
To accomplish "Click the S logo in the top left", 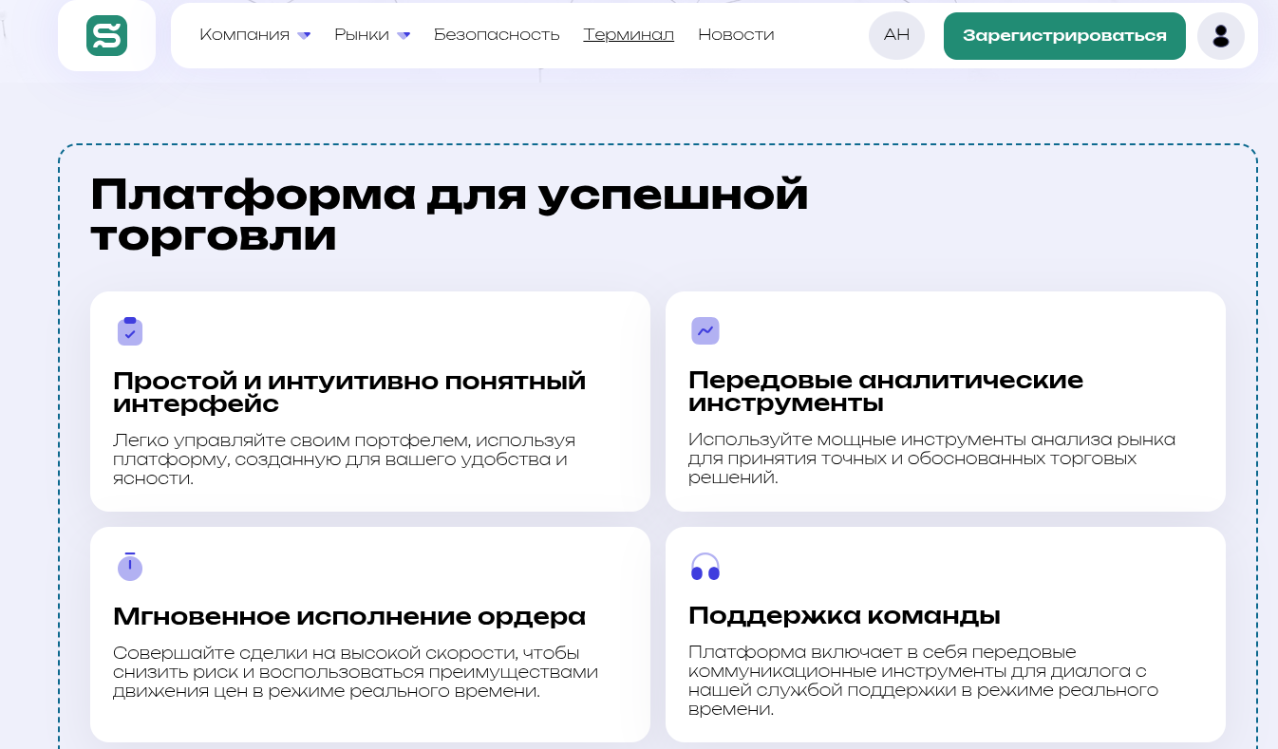I will pos(106,36).
